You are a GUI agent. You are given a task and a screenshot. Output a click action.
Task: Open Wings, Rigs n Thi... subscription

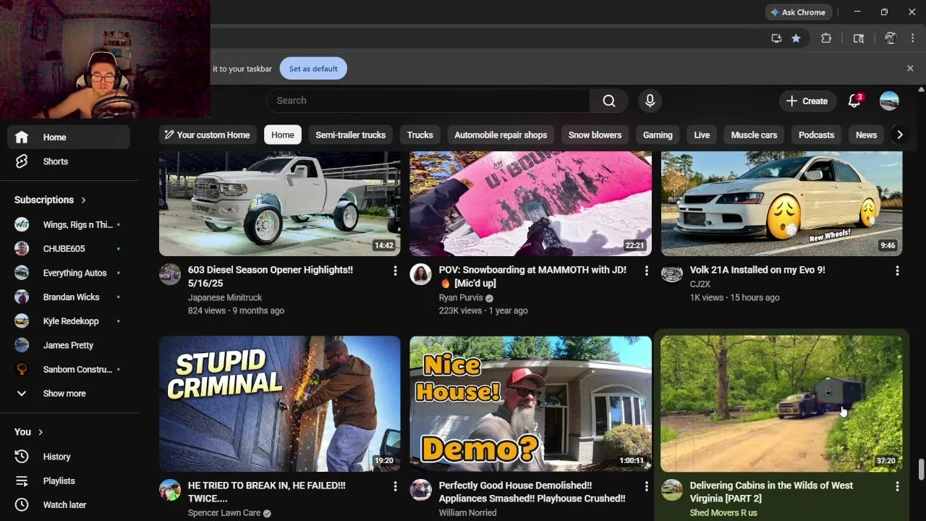(69, 224)
